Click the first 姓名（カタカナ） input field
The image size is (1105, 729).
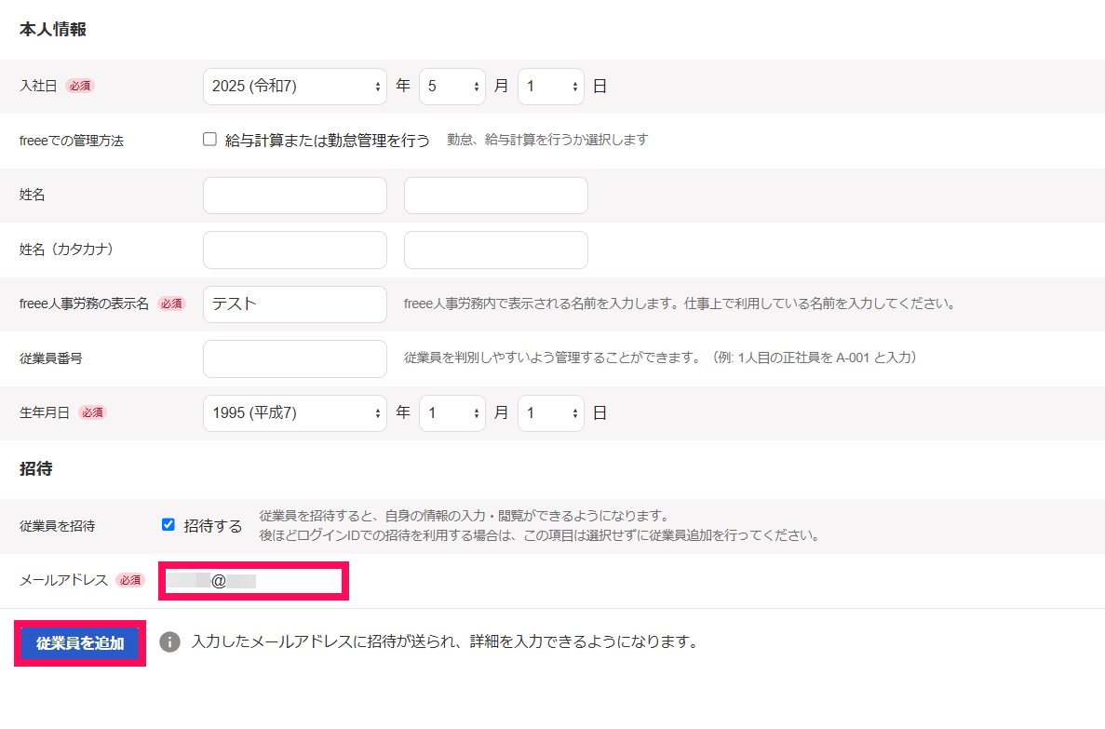[x=294, y=250]
